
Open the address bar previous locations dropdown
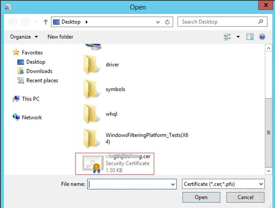coord(158,22)
